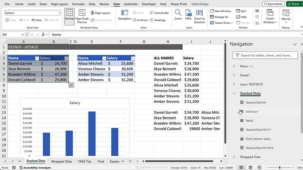The image size is (303, 170).
Task: Open the Name Box dropdown arrow
Action: (22, 34)
